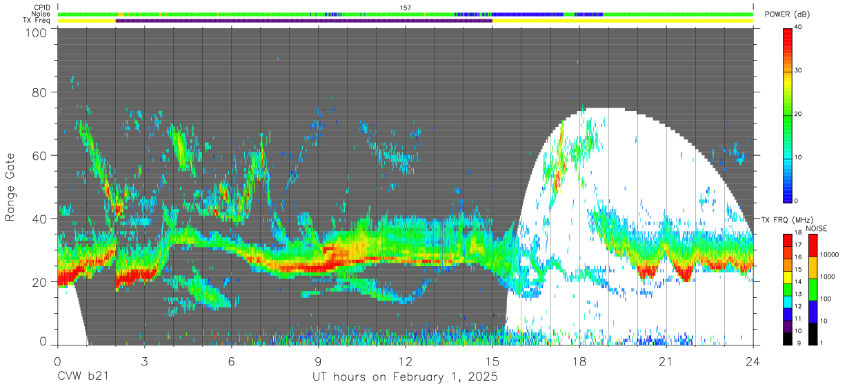The image size is (847, 391).
Task: Click the purple segment of the TX Freq bar
Action: pos(304,21)
